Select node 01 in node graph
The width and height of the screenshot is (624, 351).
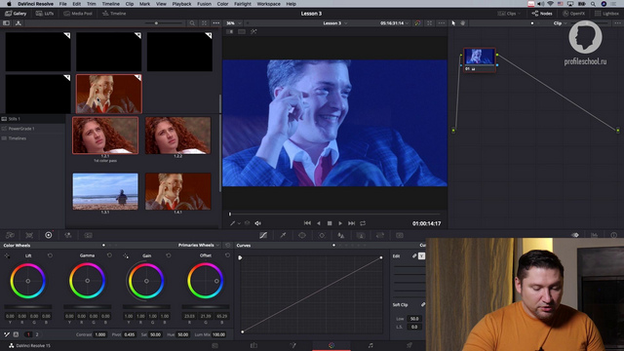pos(480,59)
